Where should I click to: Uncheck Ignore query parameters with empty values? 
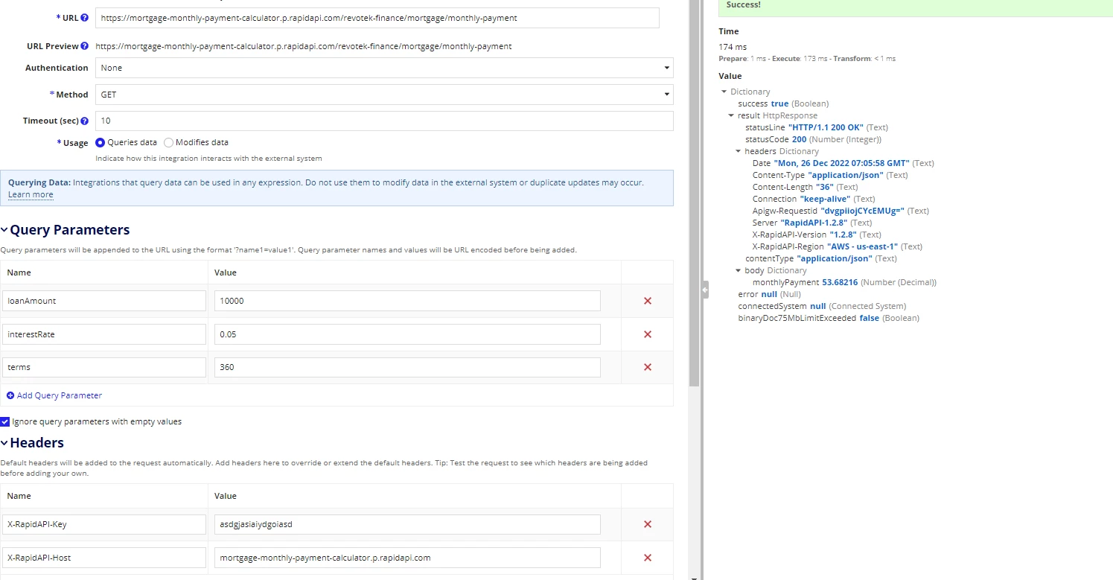(5, 421)
